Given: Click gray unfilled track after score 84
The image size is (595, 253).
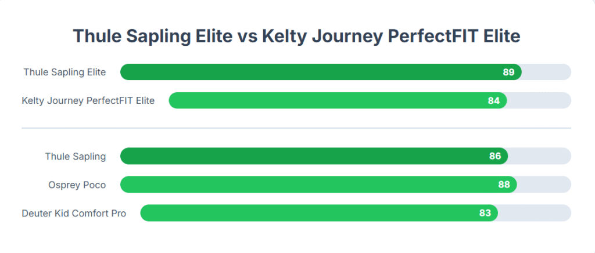Looking at the screenshot, I should click(539, 100).
